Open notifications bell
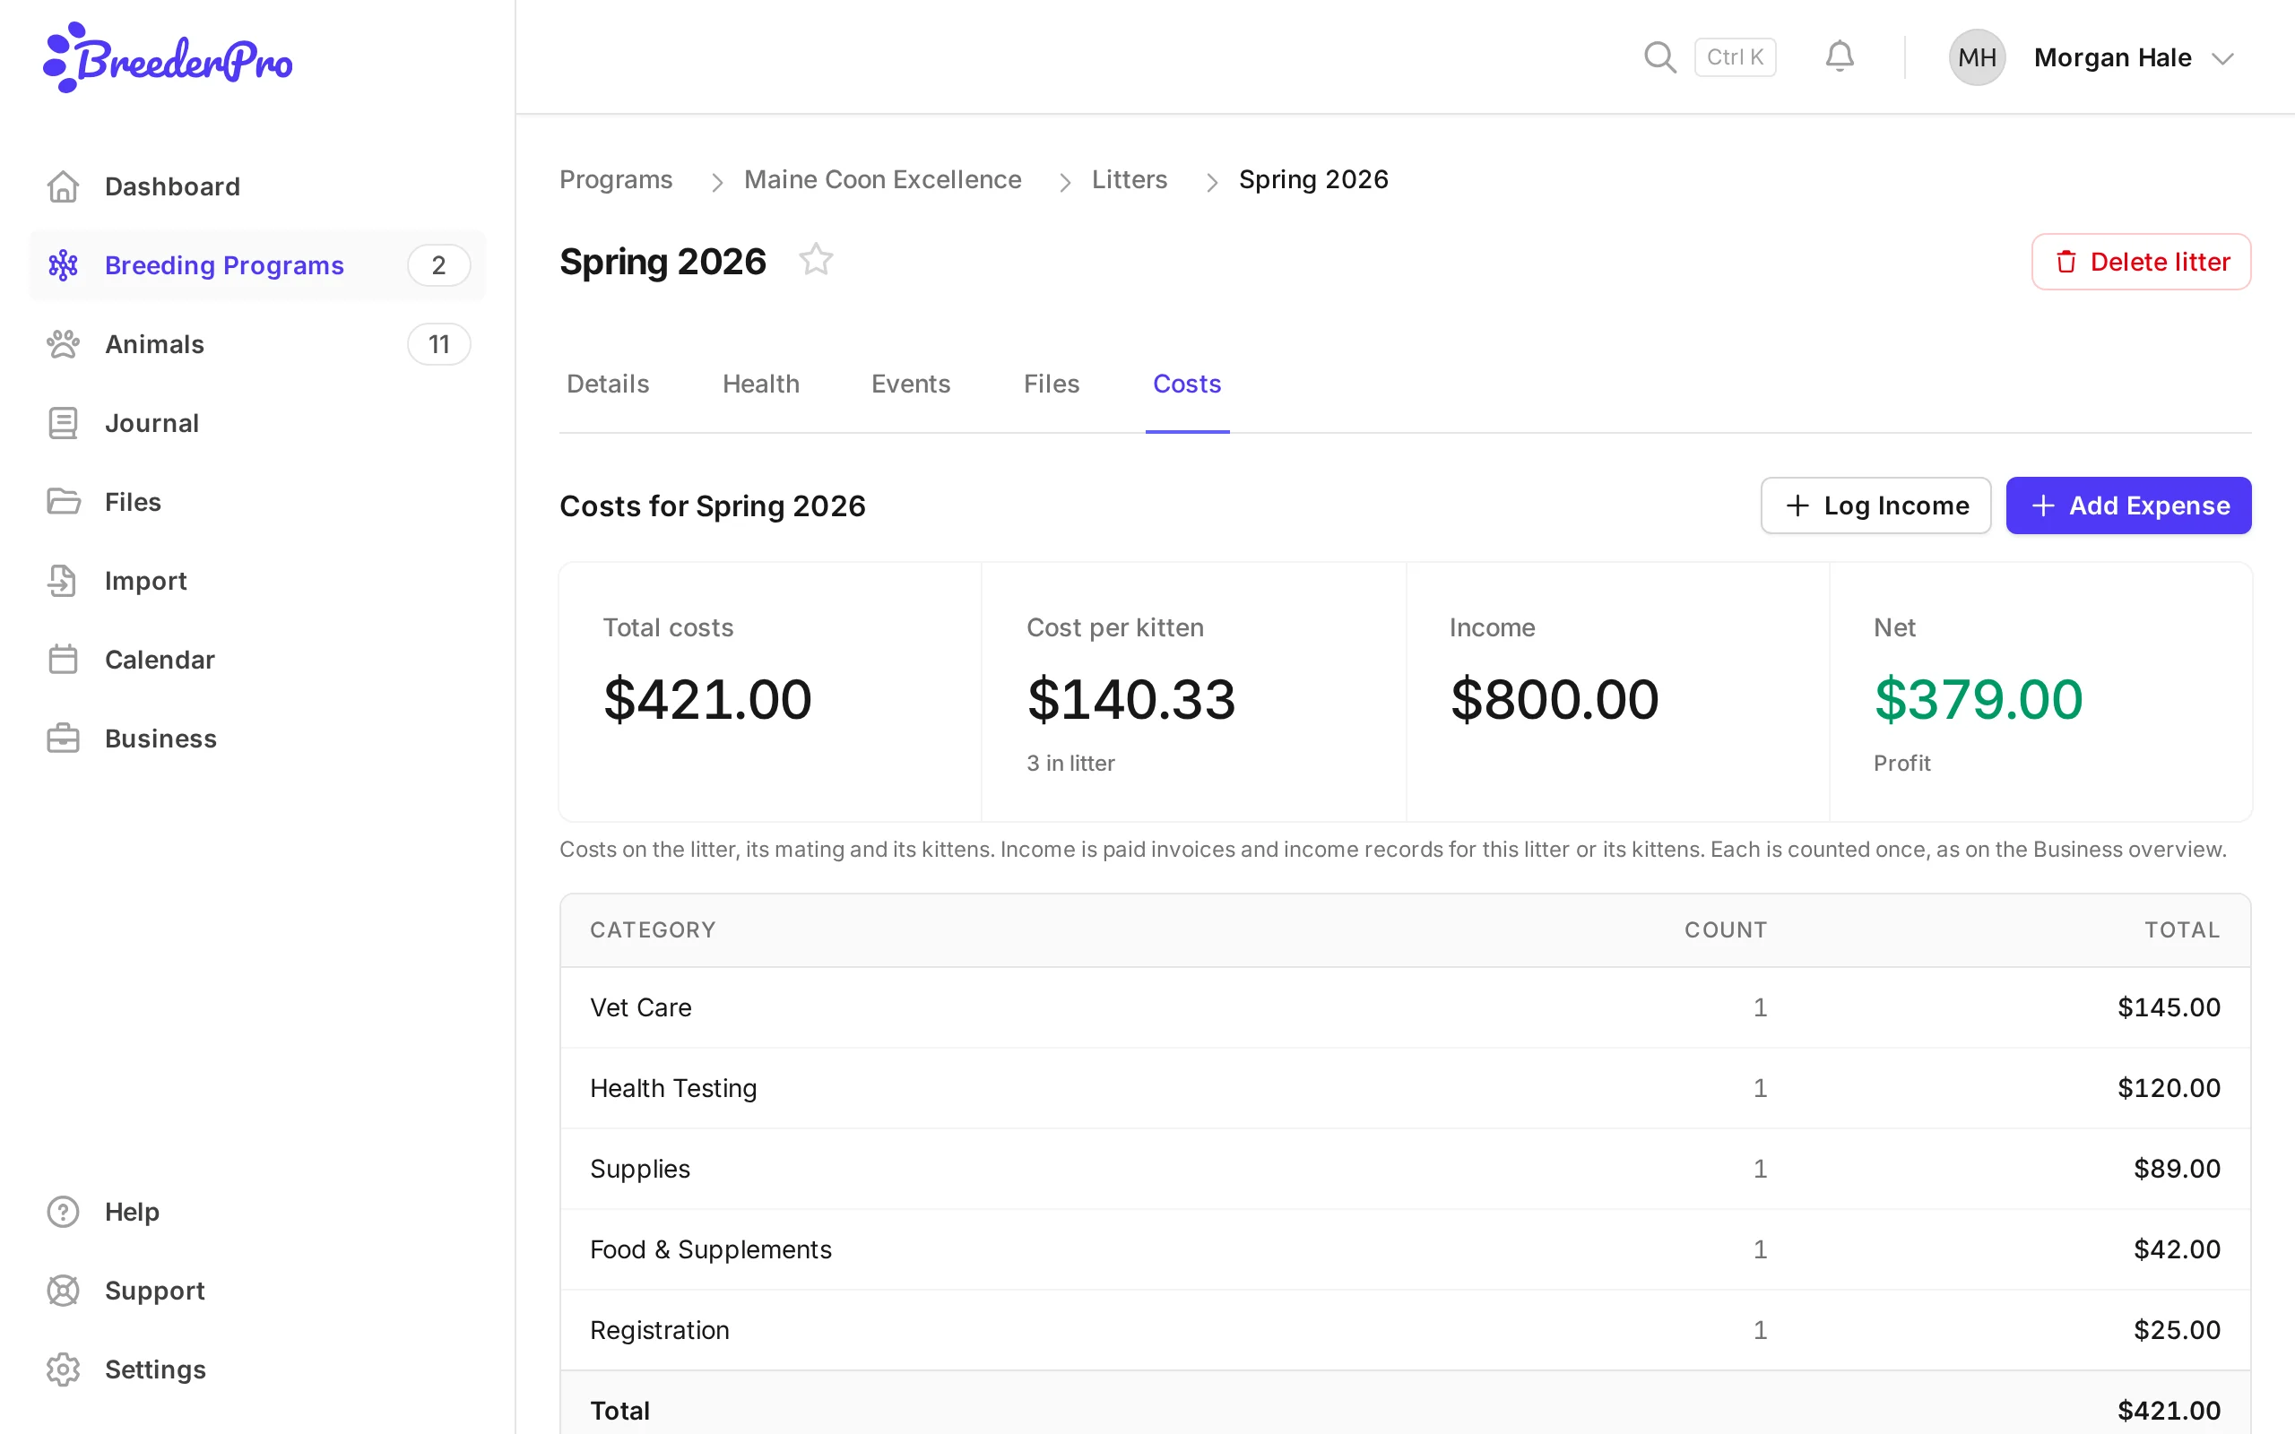Viewport: 2295px width, 1434px height. (x=1840, y=56)
